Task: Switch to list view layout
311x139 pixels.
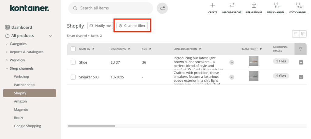Action: point(296,34)
